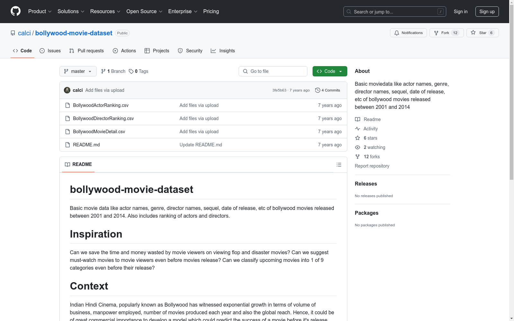This screenshot has height=321, width=514.
Task: Open BollywoodDirectorRanking.csv file
Action: (x=103, y=118)
